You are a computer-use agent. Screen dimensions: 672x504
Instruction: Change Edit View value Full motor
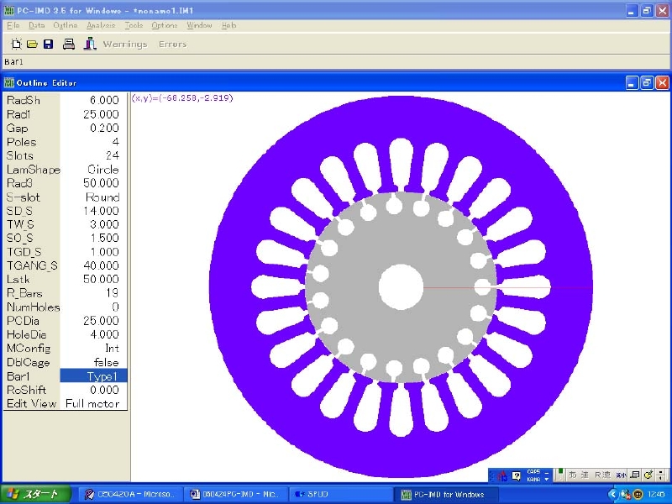coord(93,404)
